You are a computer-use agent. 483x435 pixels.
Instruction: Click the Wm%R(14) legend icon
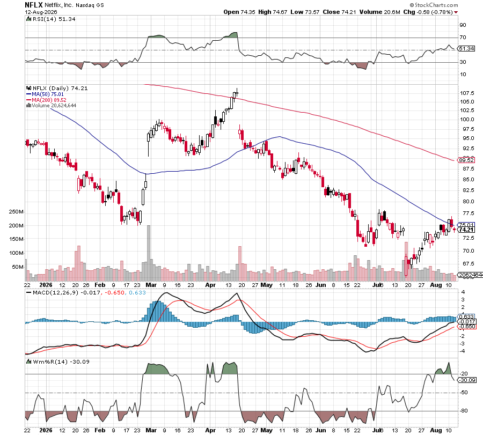(x=28, y=362)
